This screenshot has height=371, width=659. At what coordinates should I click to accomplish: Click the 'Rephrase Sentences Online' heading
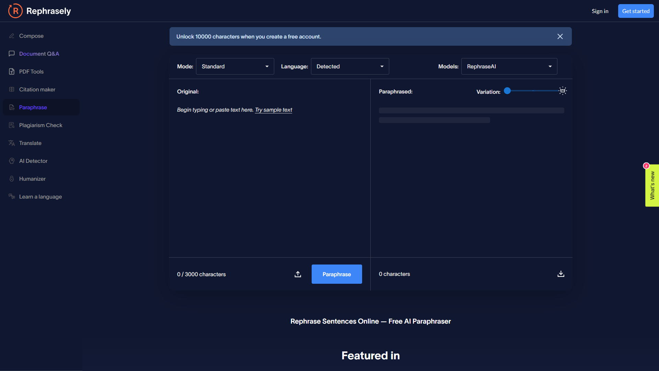371,321
